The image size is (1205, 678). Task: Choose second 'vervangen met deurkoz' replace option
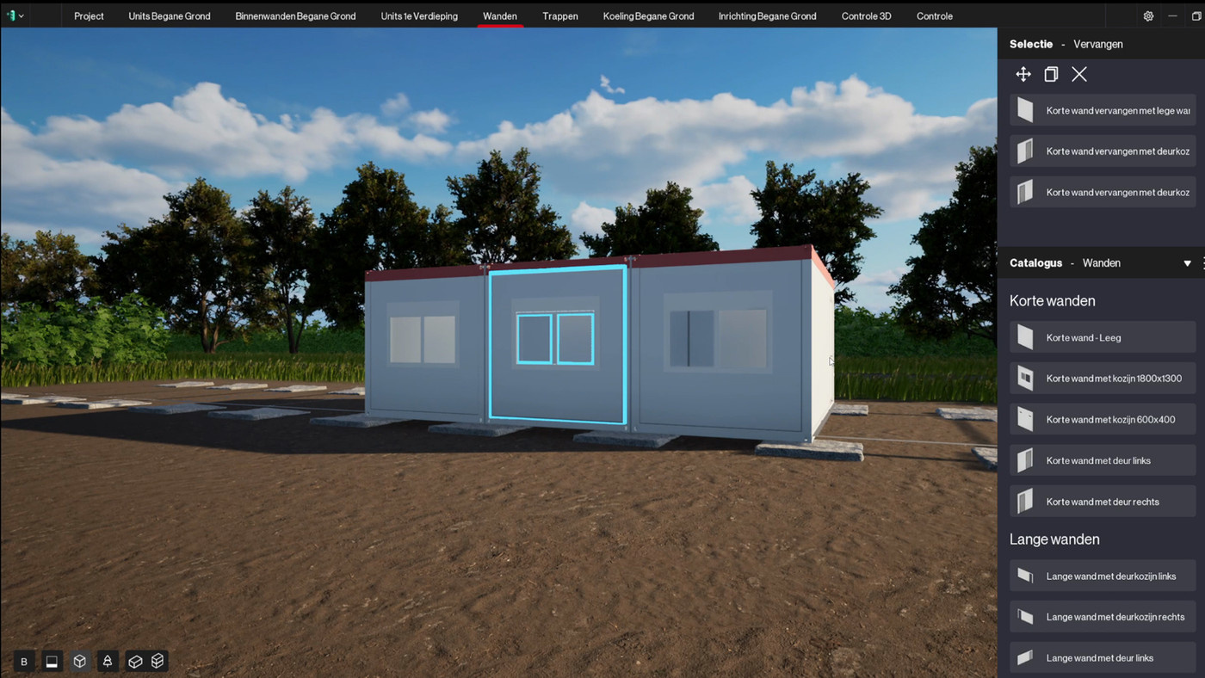[x=1103, y=193]
